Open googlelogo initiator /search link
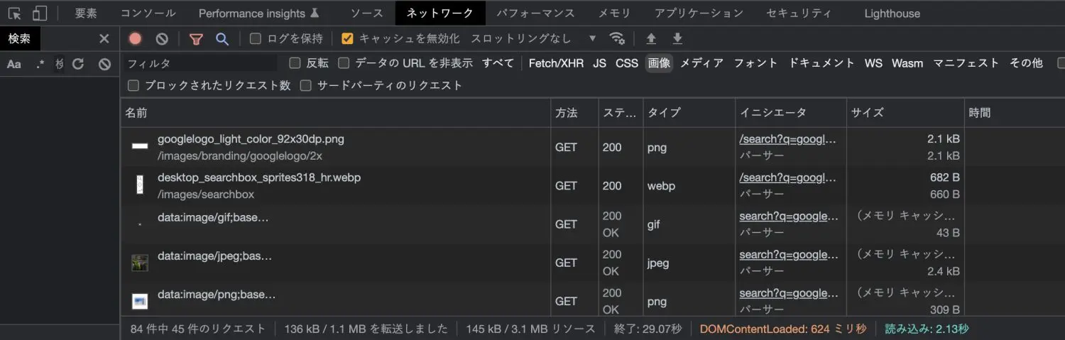 (x=788, y=139)
